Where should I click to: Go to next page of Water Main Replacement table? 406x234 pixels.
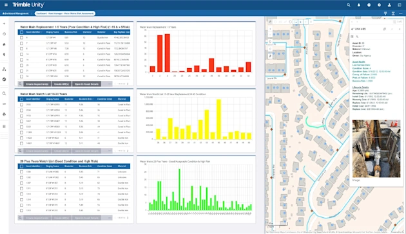[128, 84]
